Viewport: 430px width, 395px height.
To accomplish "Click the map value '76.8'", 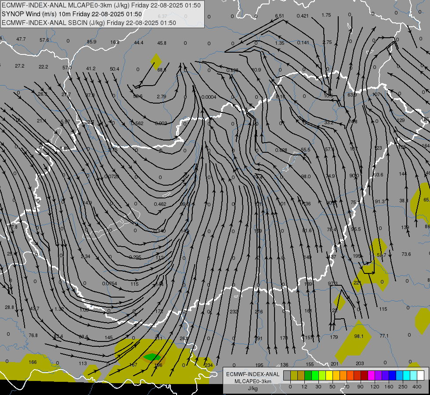I will (x=33, y=335).
